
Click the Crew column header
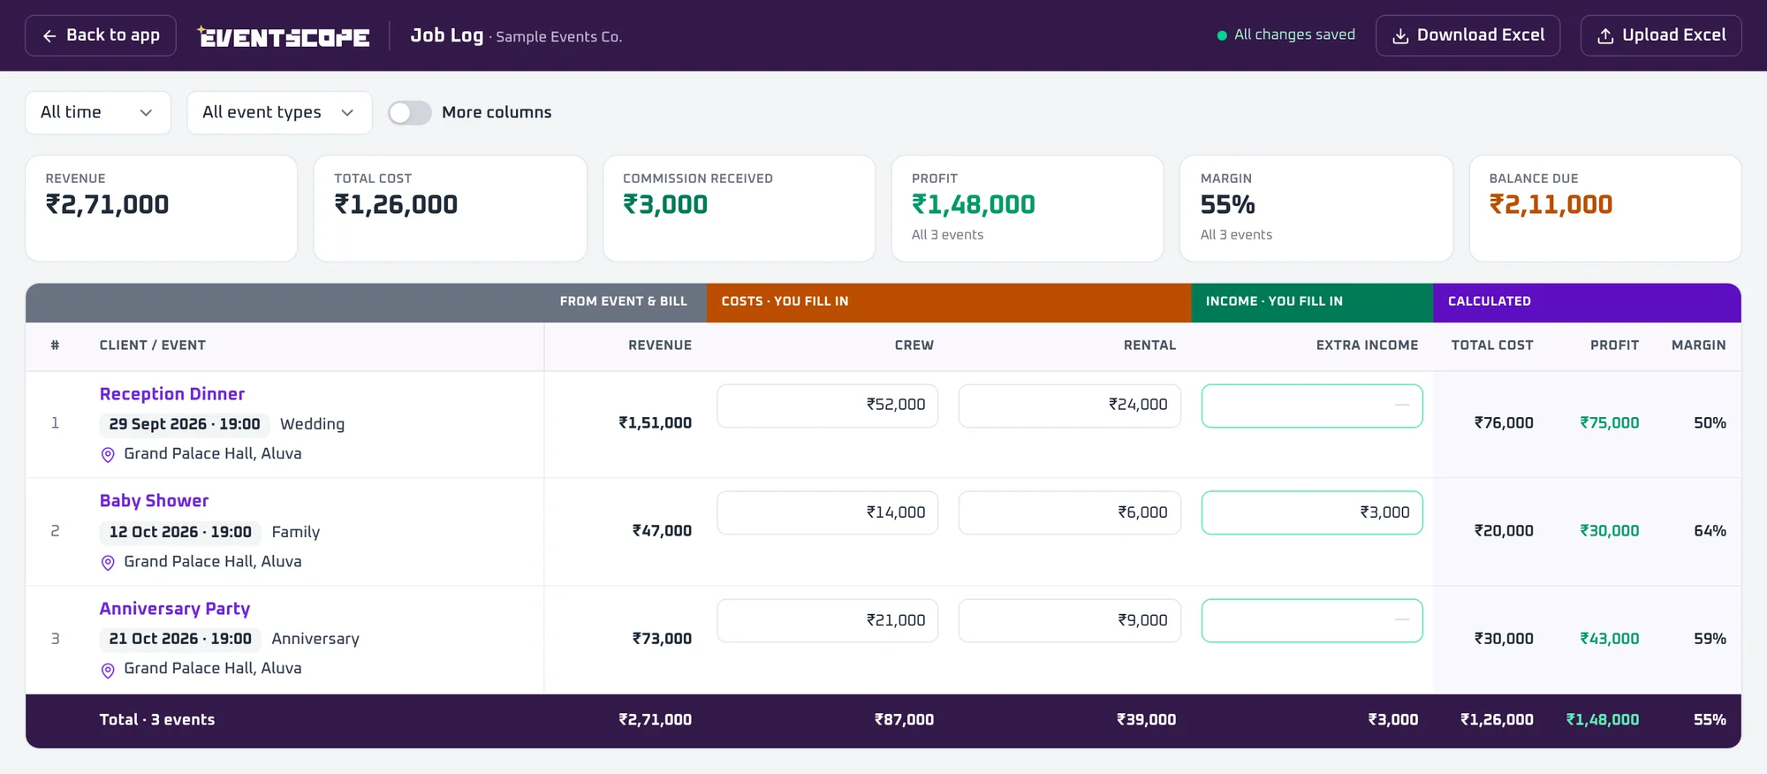coord(914,345)
